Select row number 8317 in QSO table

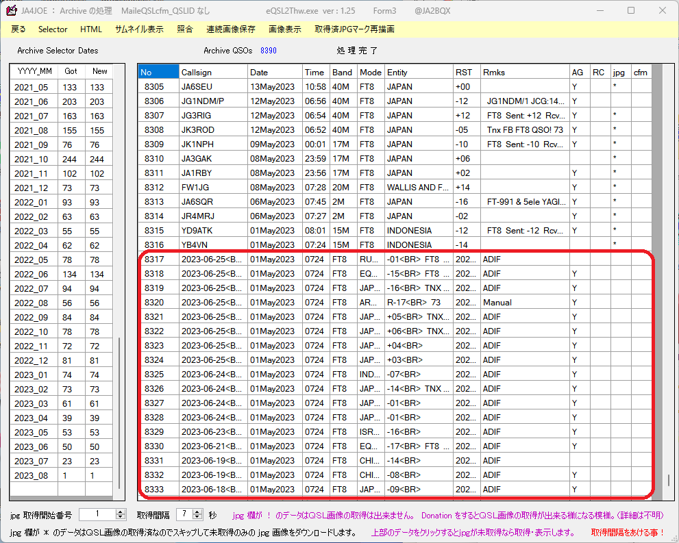tap(395, 259)
